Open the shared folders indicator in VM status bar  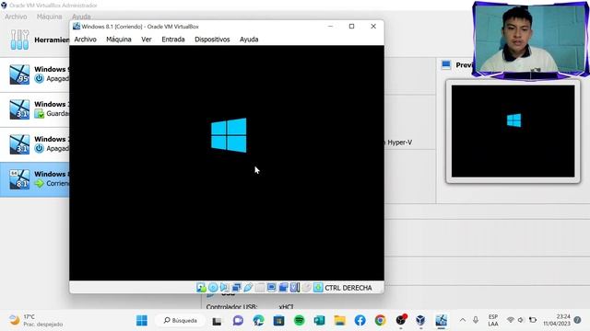coord(260,288)
